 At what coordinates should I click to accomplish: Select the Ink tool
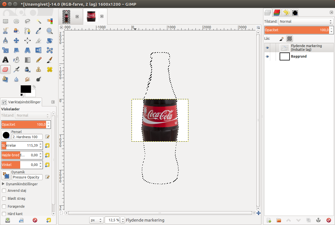pyautogui.click(x=27, y=70)
